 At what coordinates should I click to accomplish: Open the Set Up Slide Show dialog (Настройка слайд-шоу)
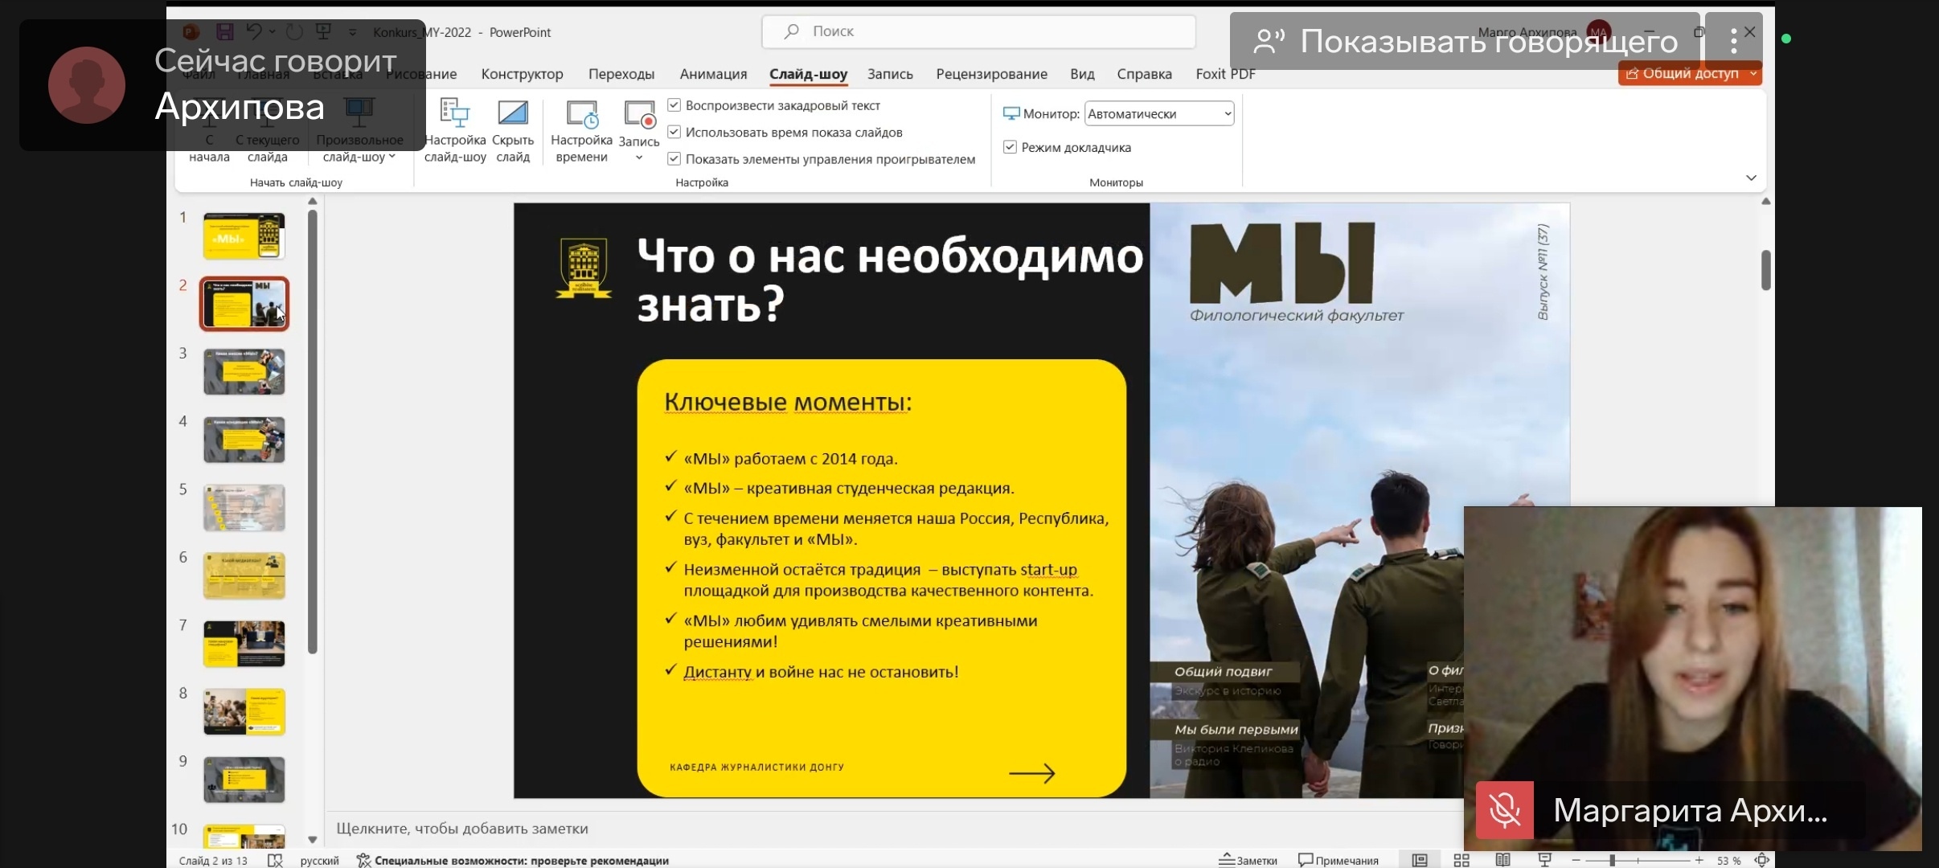tap(455, 130)
